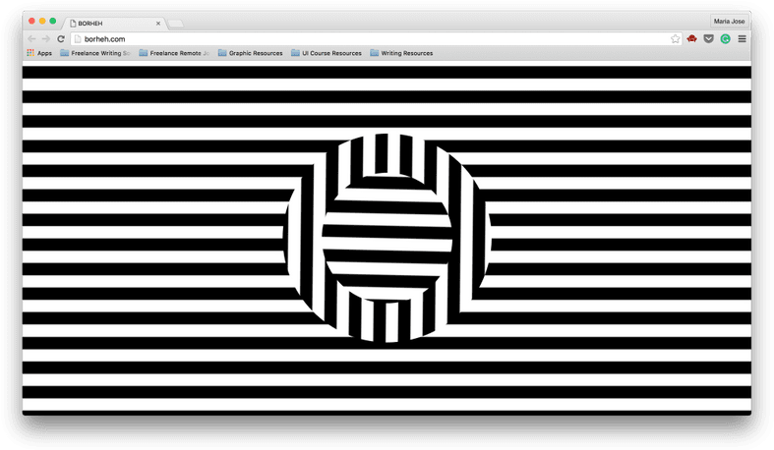
Task: Open a new tab beside BORHEH
Action: click(x=176, y=23)
